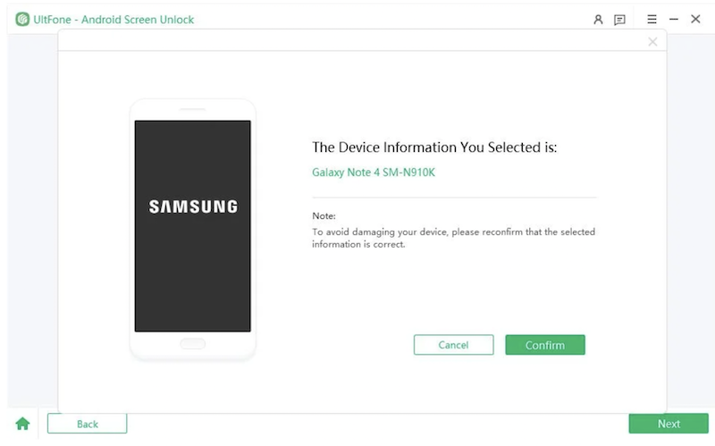Click the 'Device Information You Selected' heading

point(434,147)
